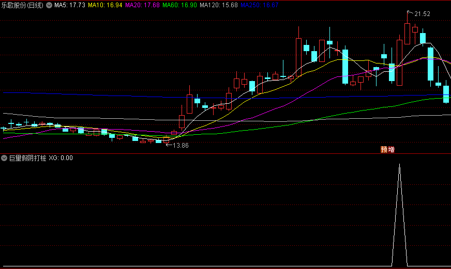
Task: Click the 21.52 high price label
Action: pyautogui.click(x=422, y=14)
